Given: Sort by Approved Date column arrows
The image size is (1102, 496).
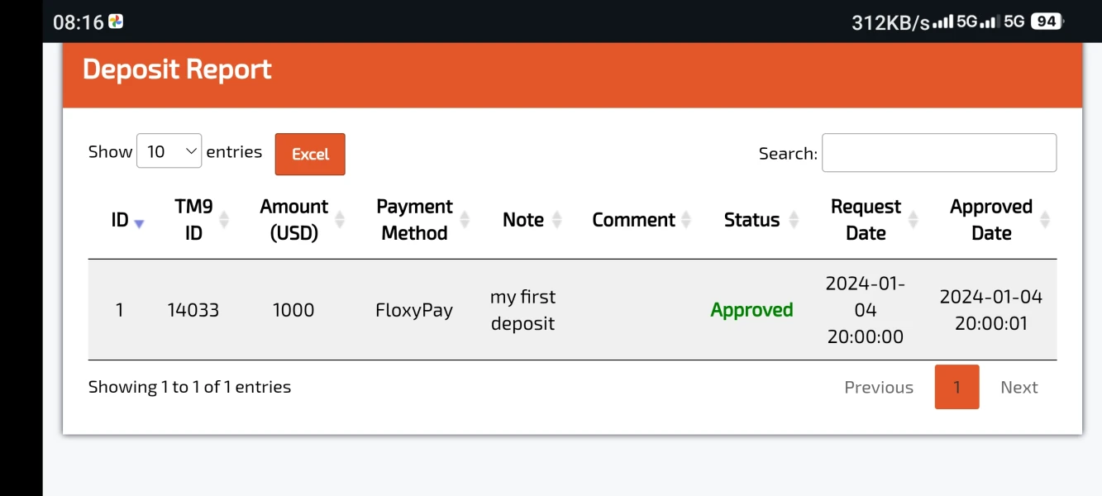Looking at the screenshot, I should tap(1045, 220).
